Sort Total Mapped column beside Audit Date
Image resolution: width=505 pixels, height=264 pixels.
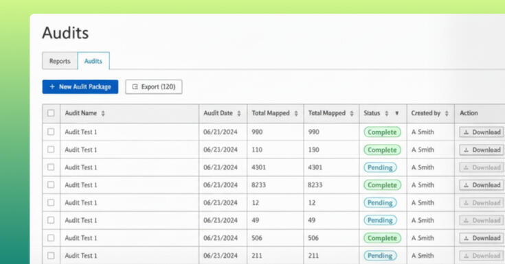point(296,113)
